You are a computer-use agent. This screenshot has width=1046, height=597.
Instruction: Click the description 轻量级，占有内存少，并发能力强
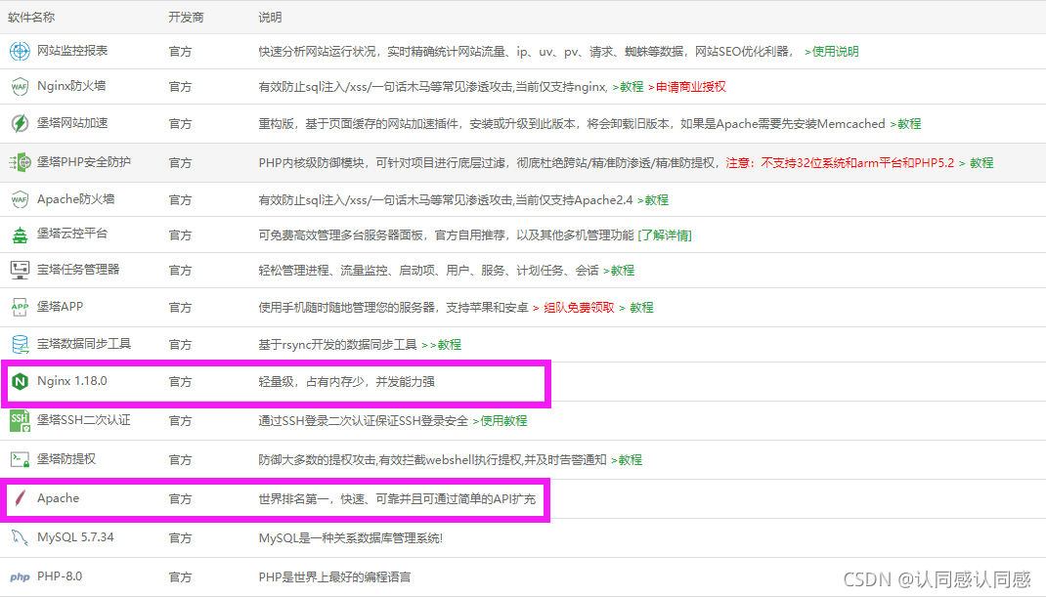tap(346, 382)
